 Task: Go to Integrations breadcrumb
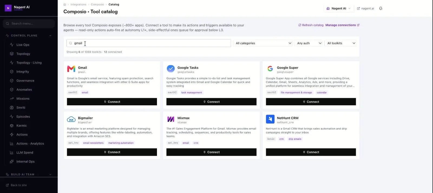78,5
